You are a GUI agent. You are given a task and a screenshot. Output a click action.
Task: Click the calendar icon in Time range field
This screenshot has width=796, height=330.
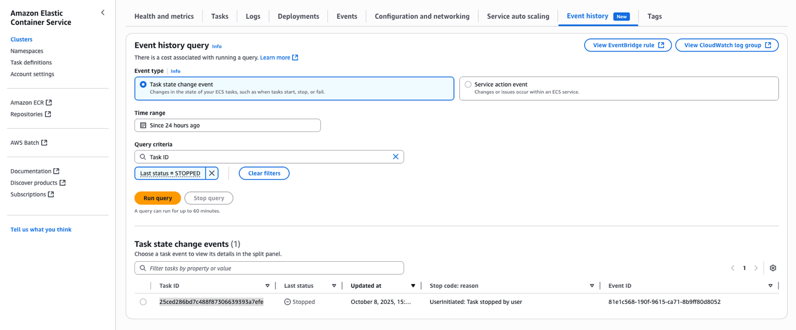tap(142, 125)
